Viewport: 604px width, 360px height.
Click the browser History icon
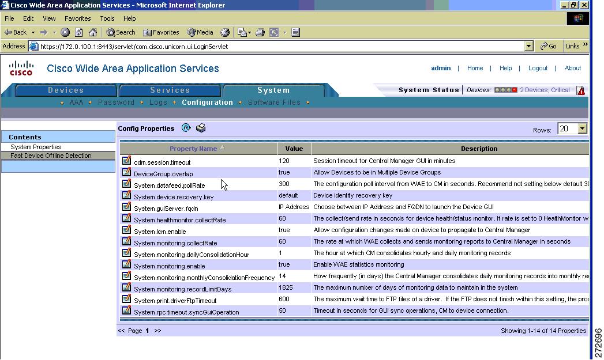(225, 32)
